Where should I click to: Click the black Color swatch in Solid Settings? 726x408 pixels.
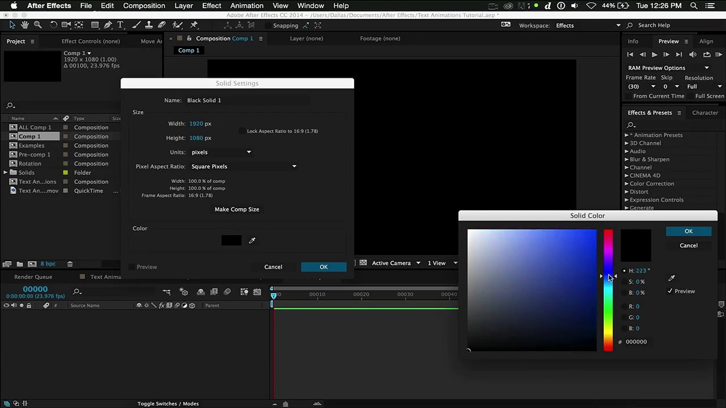pyautogui.click(x=231, y=241)
